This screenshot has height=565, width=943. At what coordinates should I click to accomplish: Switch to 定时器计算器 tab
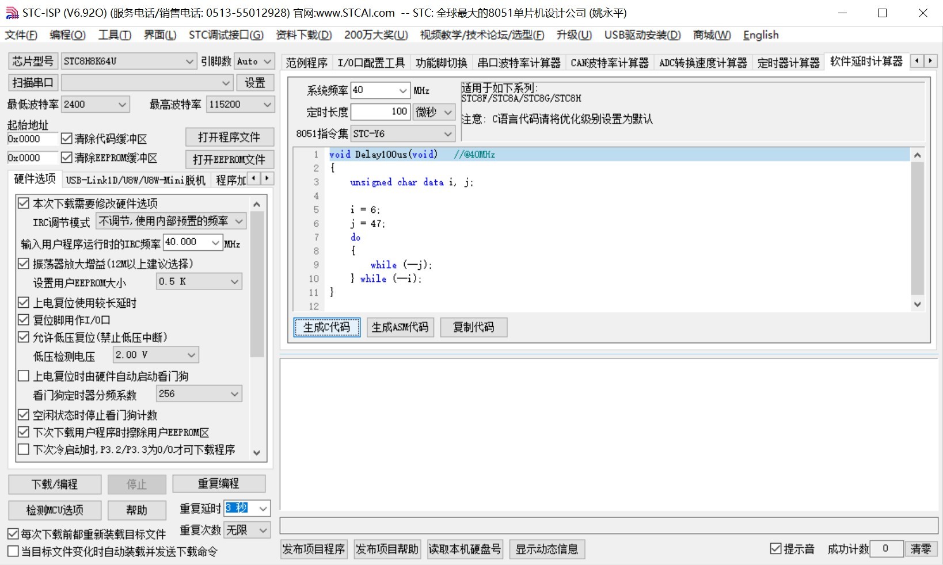(x=789, y=63)
